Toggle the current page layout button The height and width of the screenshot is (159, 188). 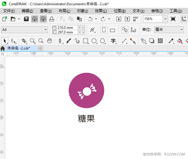[133, 30]
